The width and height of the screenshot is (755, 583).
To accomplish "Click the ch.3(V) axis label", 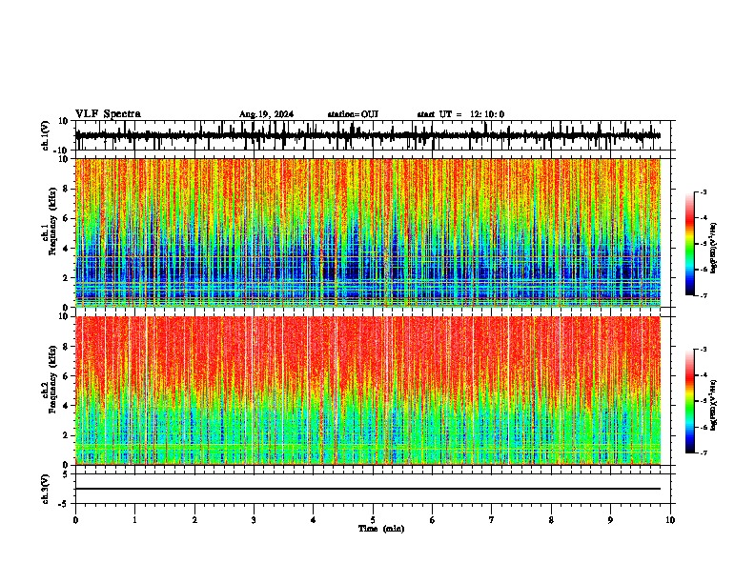I will click(x=46, y=490).
